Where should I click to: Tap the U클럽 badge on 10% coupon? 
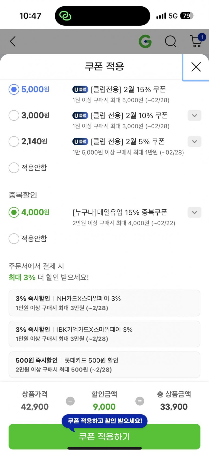80,115
